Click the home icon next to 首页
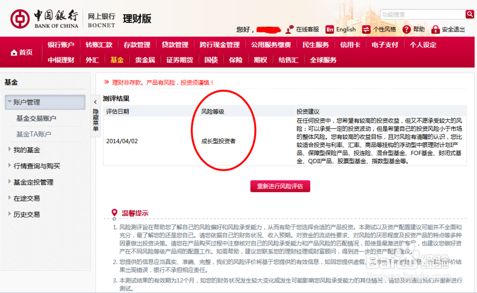Viewport: 477px width, 293px height. (x=14, y=52)
